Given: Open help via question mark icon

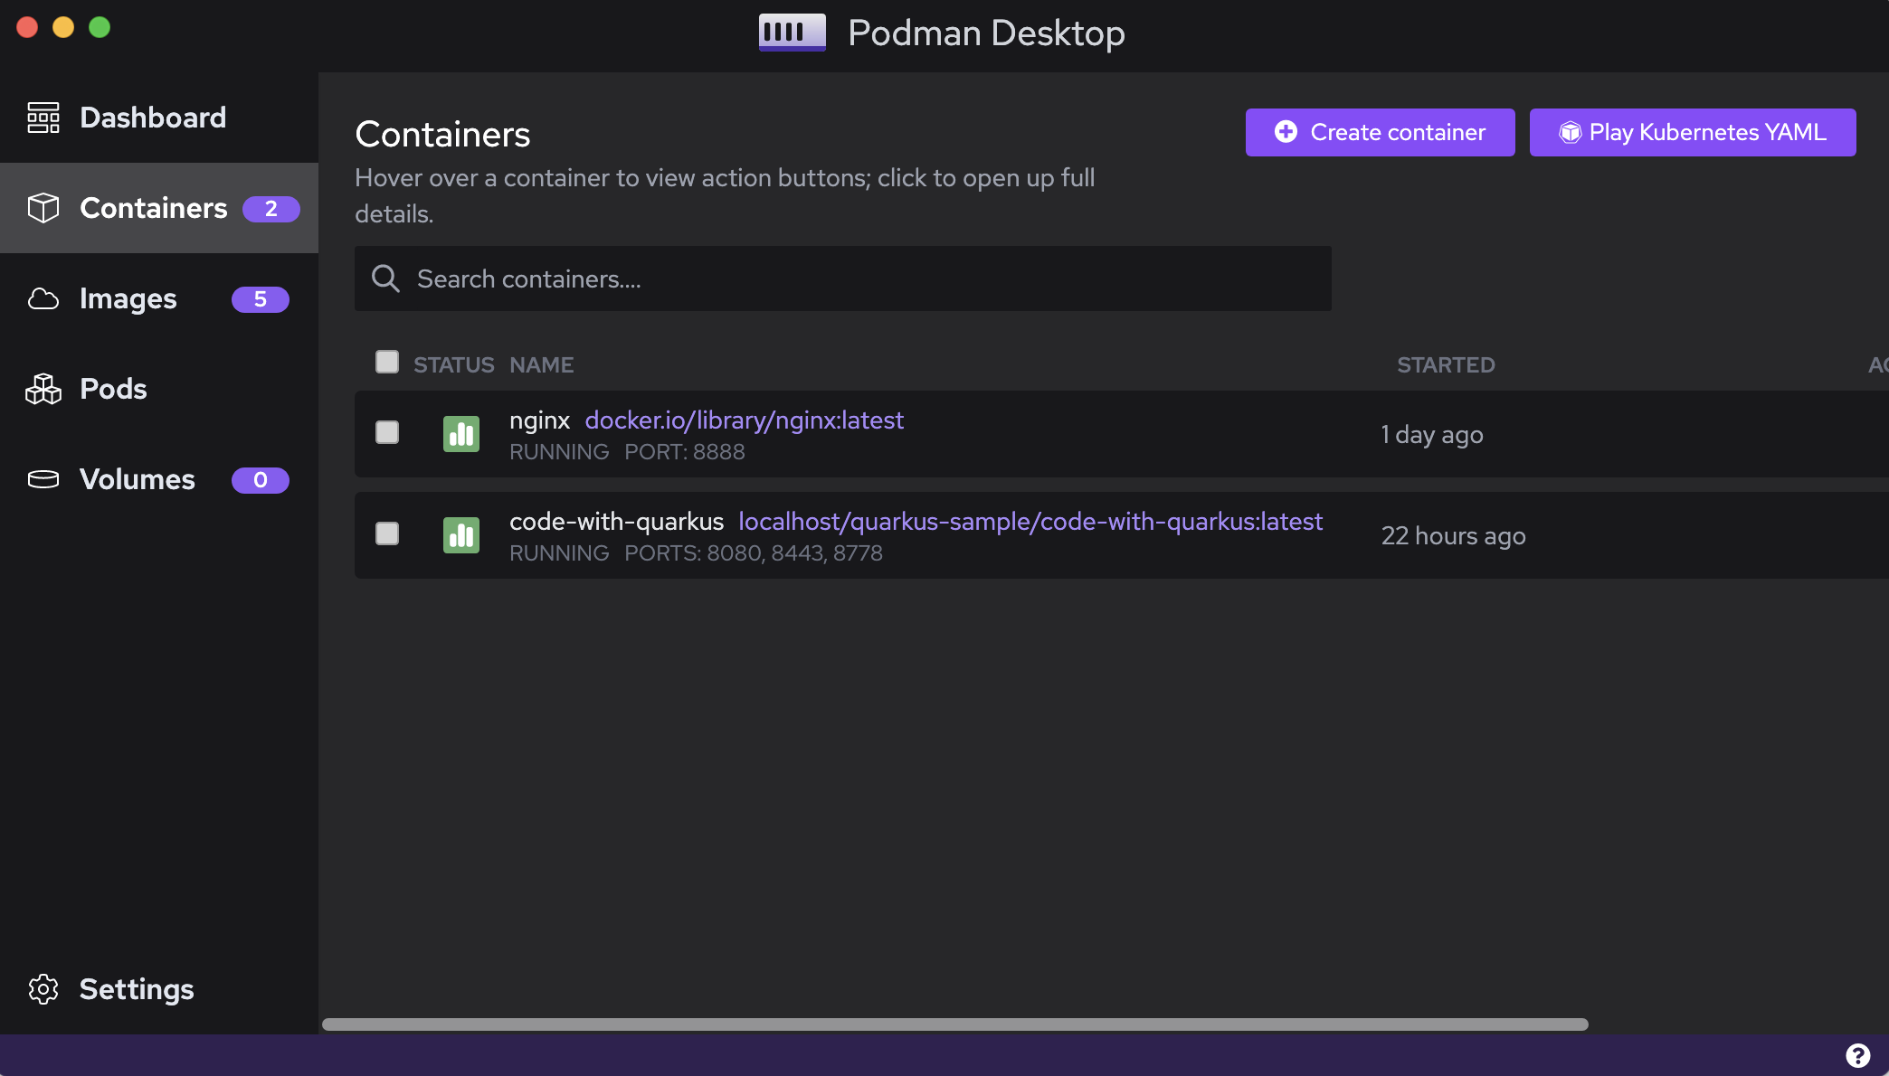Looking at the screenshot, I should pyautogui.click(x=1857, y=1055).
